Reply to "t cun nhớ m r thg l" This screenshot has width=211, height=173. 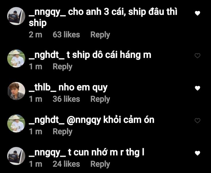coord(100,164)
